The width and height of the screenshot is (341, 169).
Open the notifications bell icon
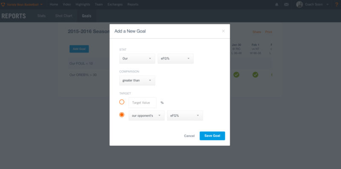click(x=277, y=5)
